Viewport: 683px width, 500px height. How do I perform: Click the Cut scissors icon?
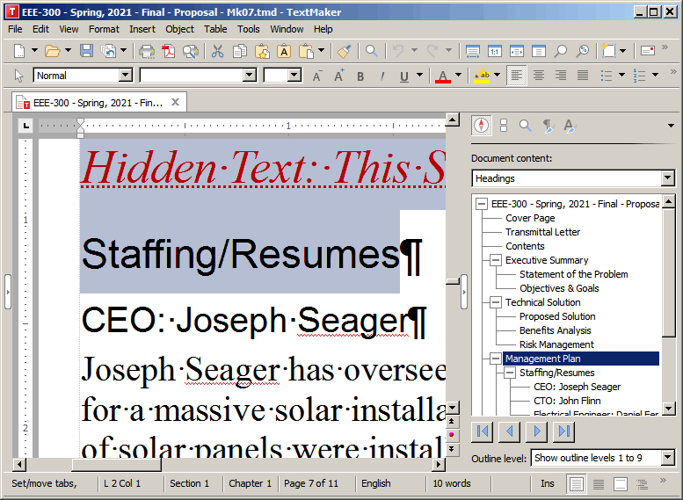pos(217,52)
